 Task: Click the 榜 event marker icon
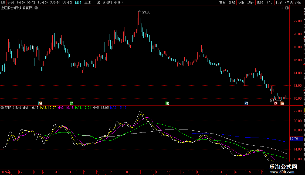[x=40, y=103]
